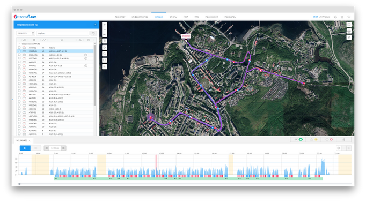Zoom out the timeline with minus
Image resolution: width=366 pixels, height=203 pixels.
344,148
